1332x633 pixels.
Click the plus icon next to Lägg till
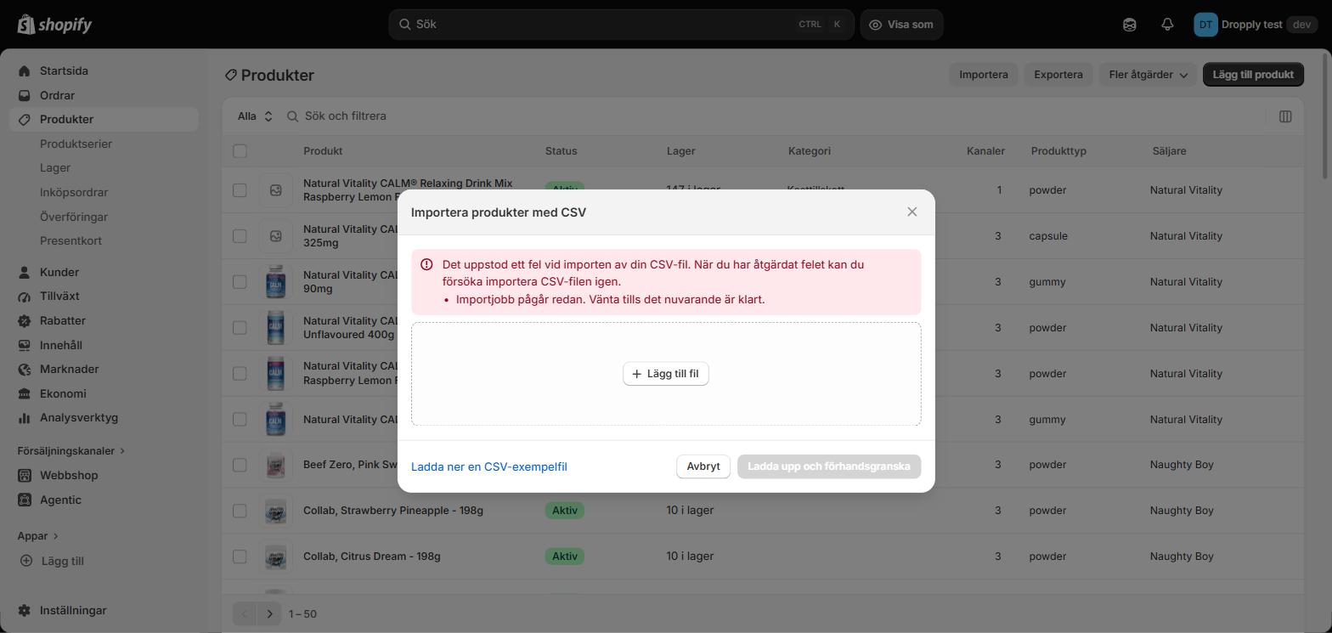tap(25, 561)
